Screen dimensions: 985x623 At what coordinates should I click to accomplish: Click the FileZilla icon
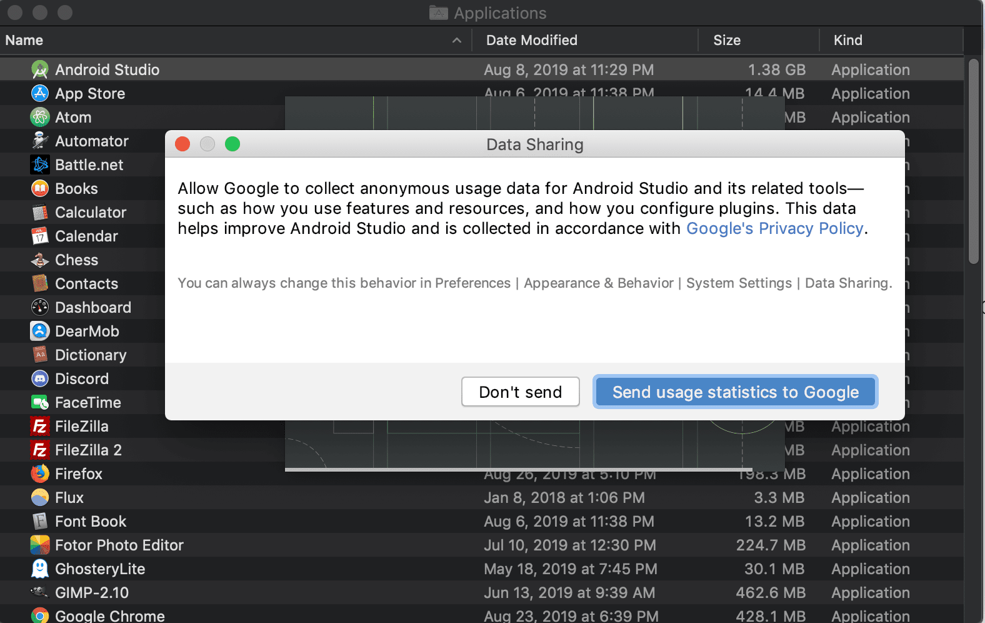click(40, 426)
